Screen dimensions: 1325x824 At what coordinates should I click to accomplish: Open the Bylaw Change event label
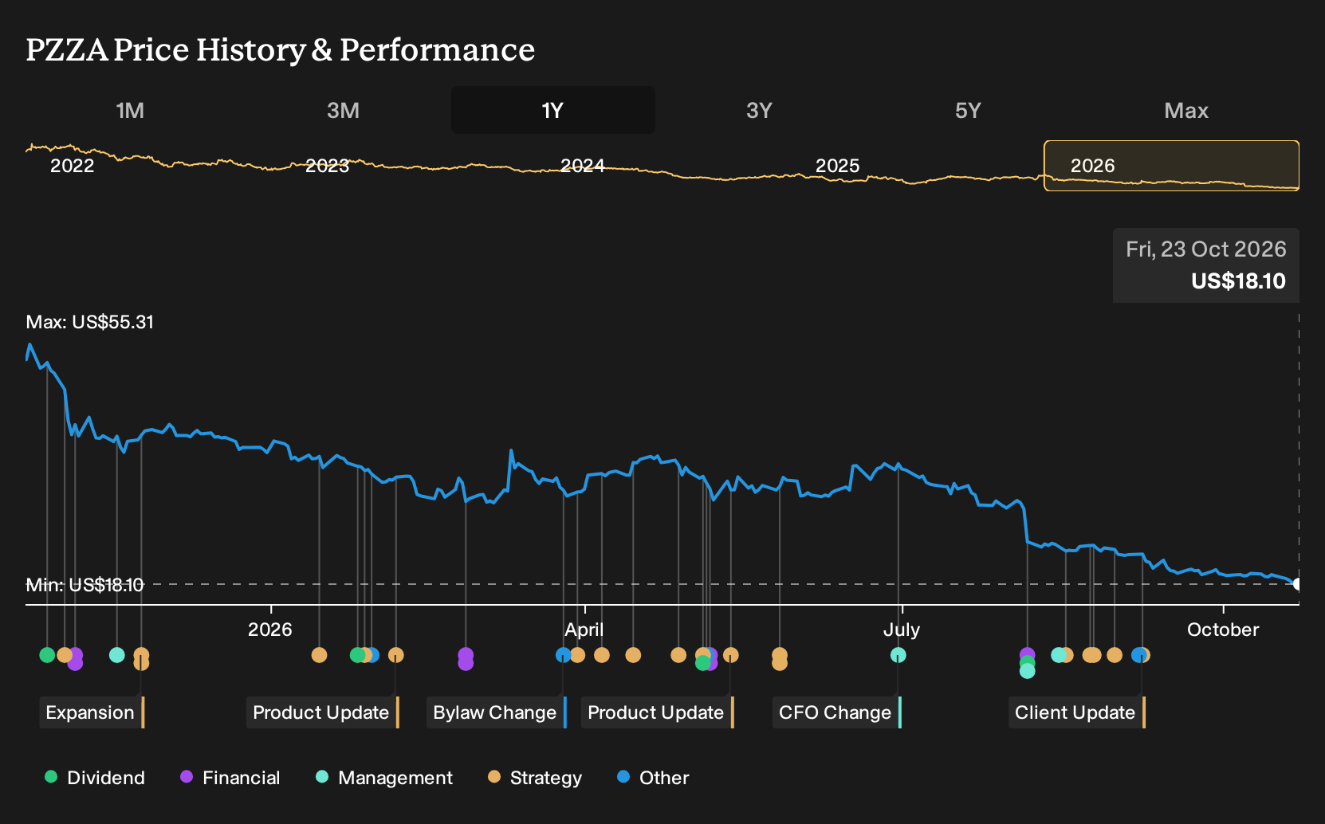(497, 712)
